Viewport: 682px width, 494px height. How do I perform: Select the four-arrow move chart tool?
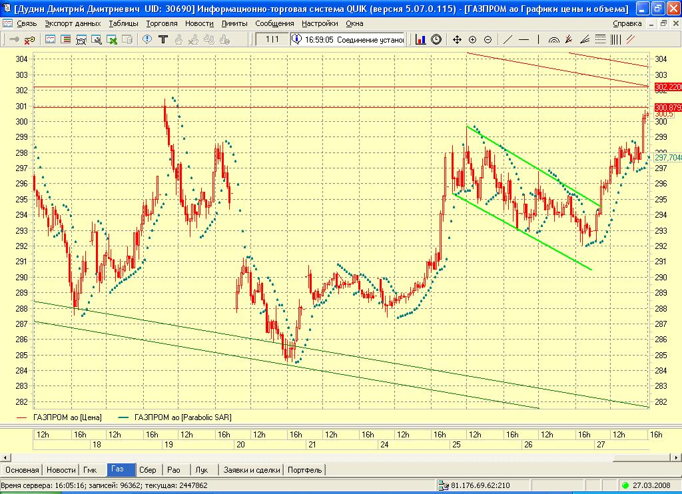457,39
